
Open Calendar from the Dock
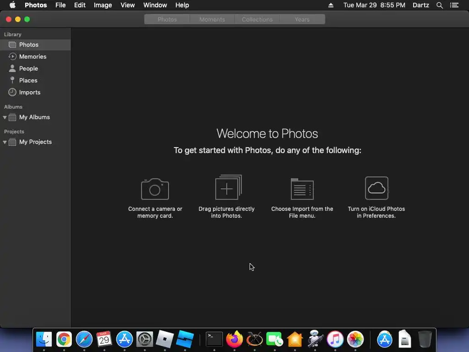[x=104, y=339]
